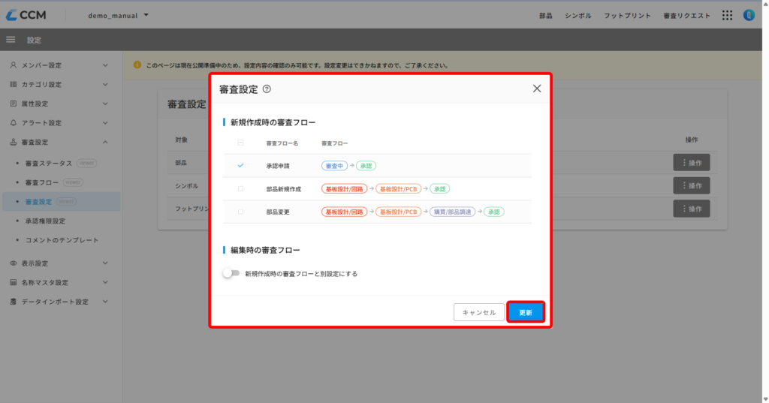Screen dimensions: 769x403
Task: Uncheck the 承認申請 flow checkbox
Action: coord(240,166)
